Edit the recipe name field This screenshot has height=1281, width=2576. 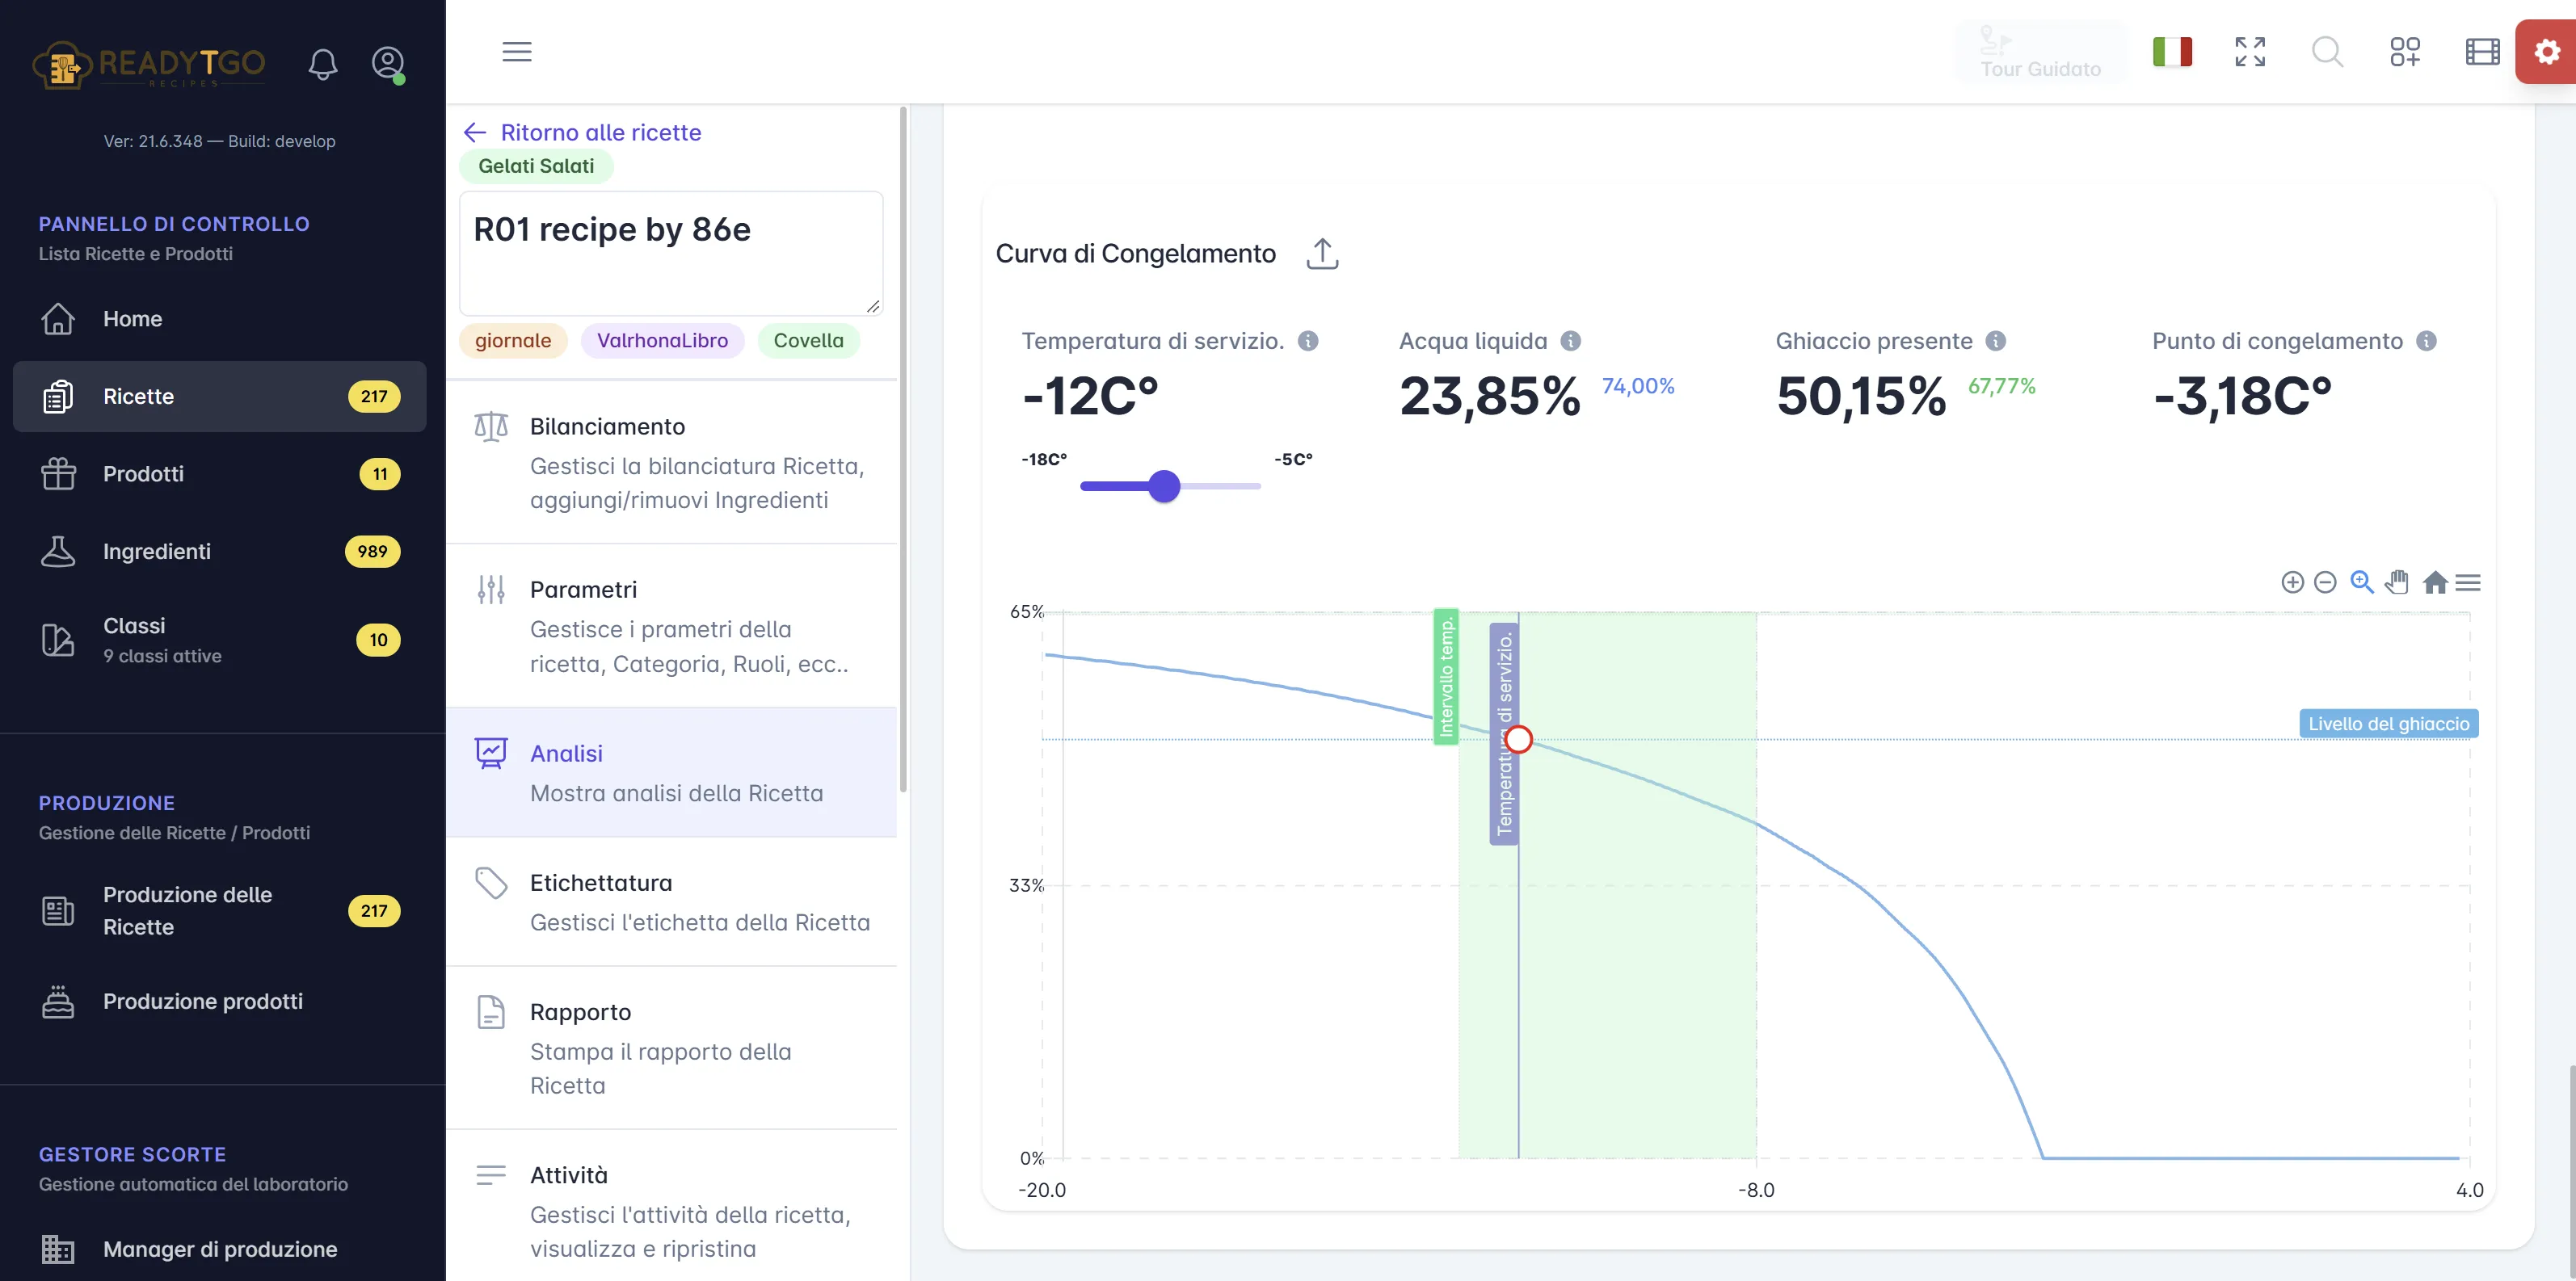(x=671, y=254)
